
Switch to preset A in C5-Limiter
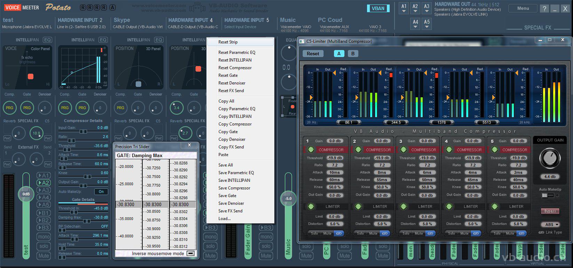(339, 54)
